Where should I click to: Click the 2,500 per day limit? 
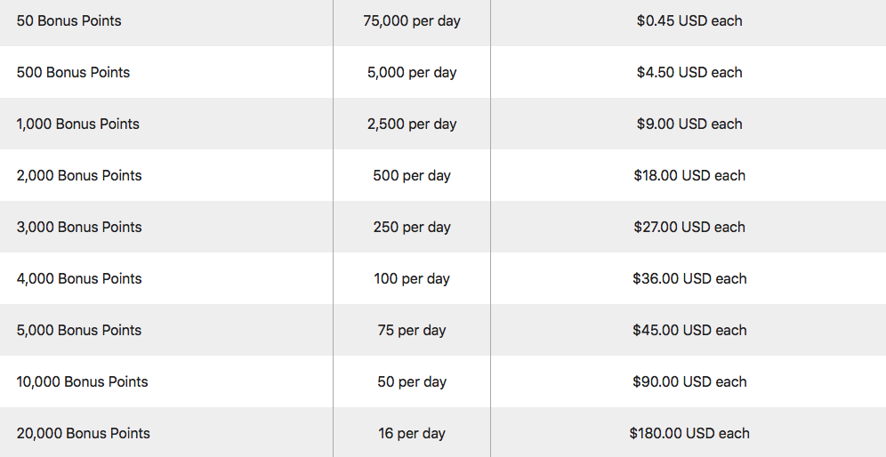(412, 124)
